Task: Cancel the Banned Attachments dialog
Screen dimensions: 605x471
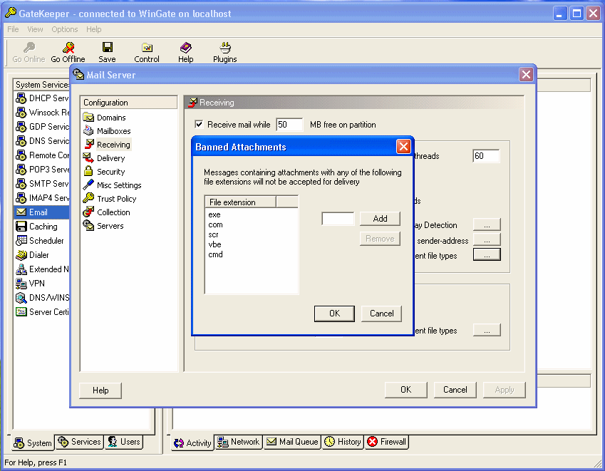Action: (381, 314)
